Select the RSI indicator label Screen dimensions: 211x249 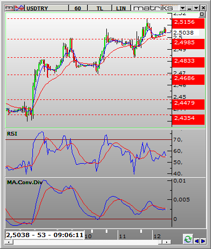(x=12, y=134)
